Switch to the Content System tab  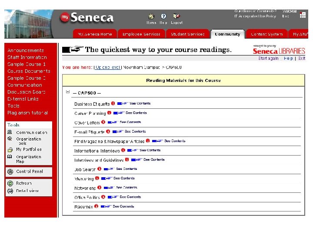click(266, 34)
